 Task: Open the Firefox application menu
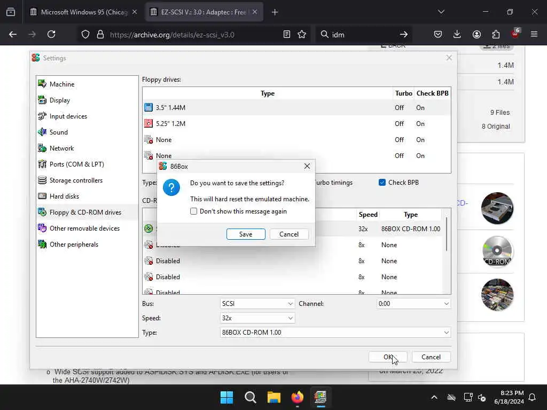534,34
